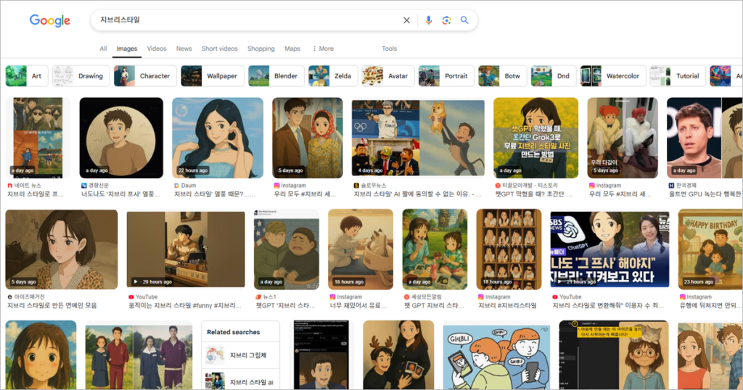Open the Daum woman in blue thumbnail
The width and height of the screenshot is (743, 390).
coord(218,138)
